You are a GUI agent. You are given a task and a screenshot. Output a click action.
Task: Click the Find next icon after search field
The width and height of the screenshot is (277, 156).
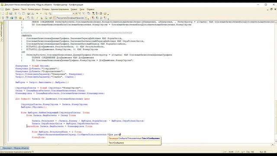coord(80,13)
